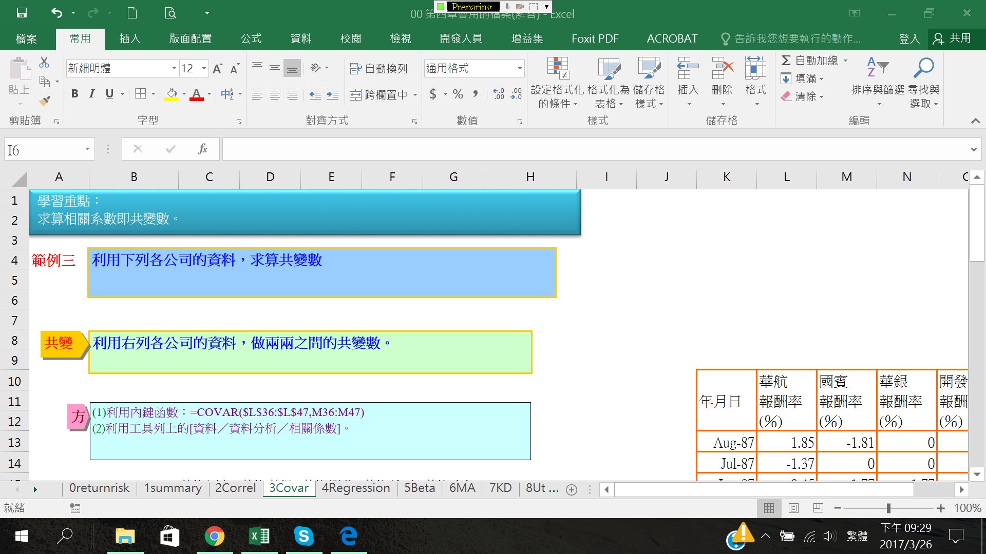Toggle Merge and Center (跨欄置中)
986x554 pixels.
[378, 94]
